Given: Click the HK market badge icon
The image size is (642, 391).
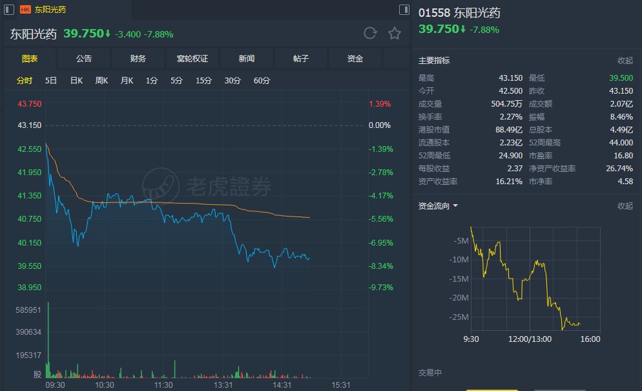Looking at the screenshot, I should 25,10.
